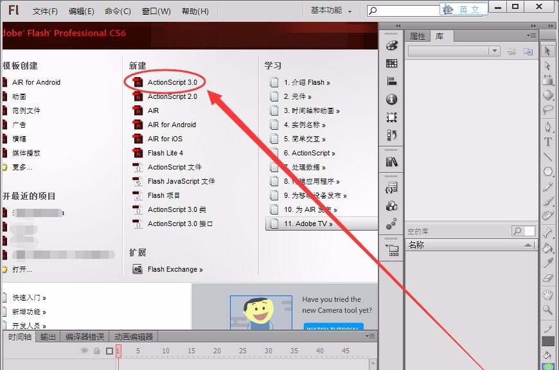Open the Project folder panel icon

tap(392, 250)
